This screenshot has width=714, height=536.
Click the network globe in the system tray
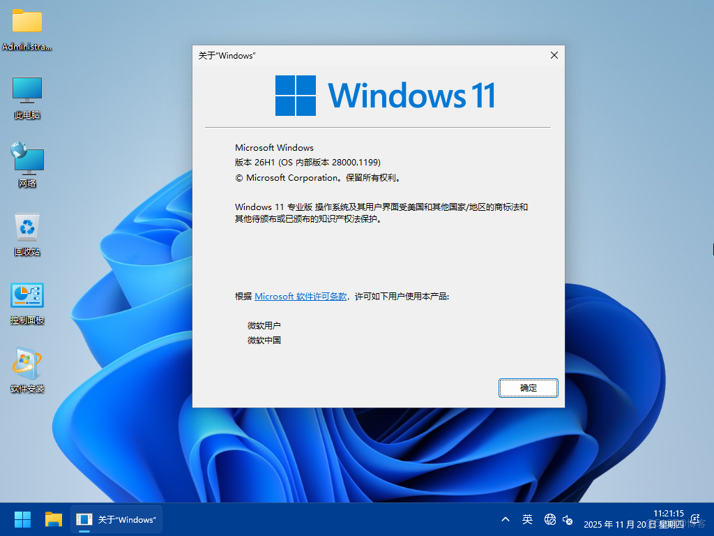pos(550,519)
